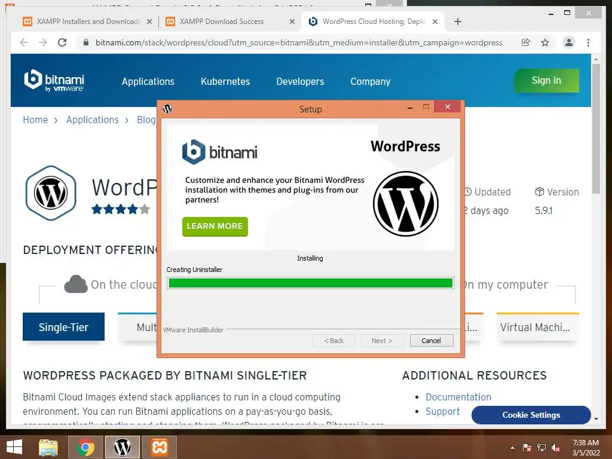Open the Kubernetes menu in Bitnami header
The image size is (612, 459).
[x=225, y=81]
